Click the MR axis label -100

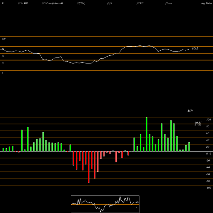click(x=209, y=188)
